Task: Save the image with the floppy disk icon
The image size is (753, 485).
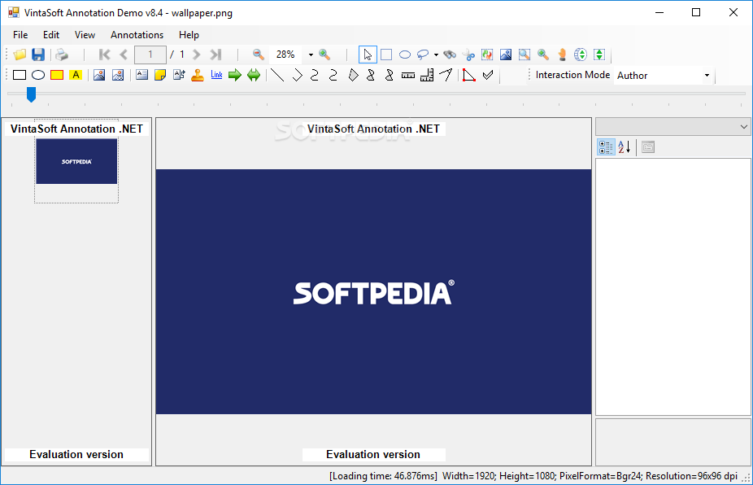Action: (x=38, y=55)
